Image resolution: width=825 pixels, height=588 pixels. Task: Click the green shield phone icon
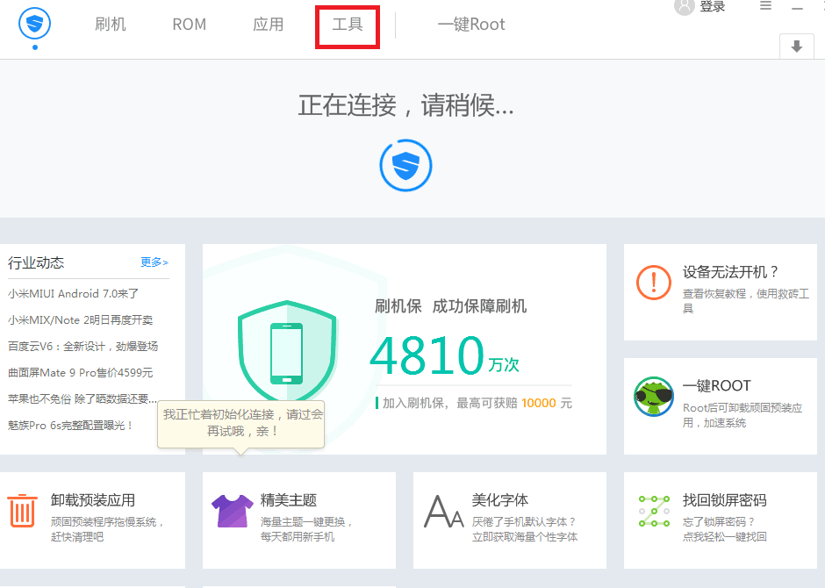click(287, 351)
